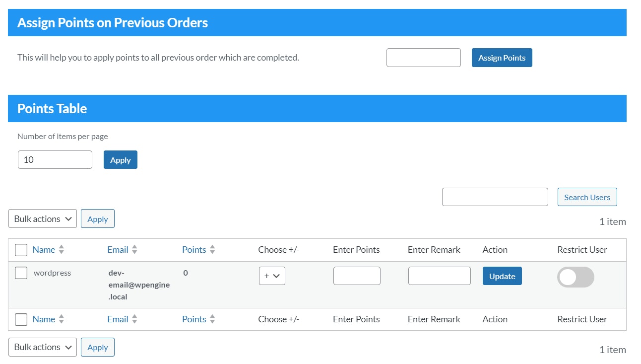Click the header Action column label
Screen dimensions: 641x364
495,250
